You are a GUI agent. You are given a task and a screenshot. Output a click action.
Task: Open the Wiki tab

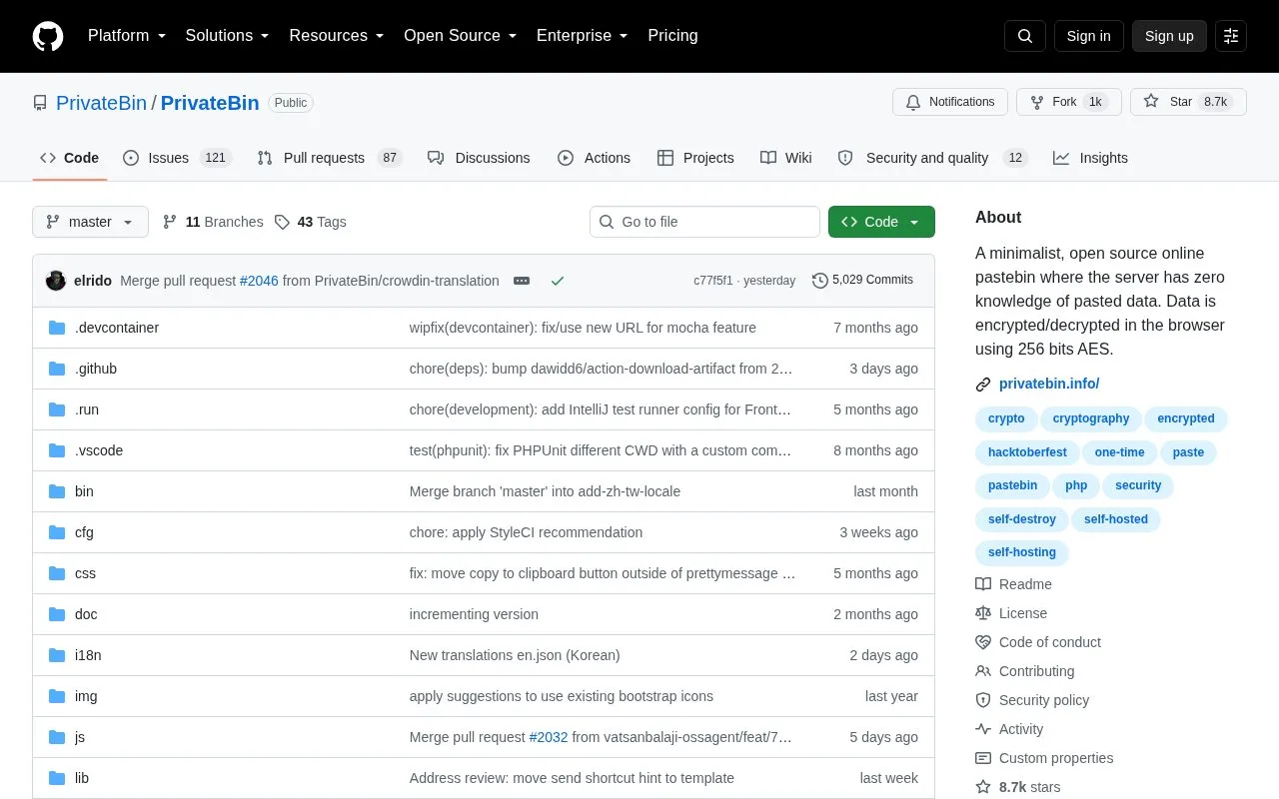click(x=786, y=158)
